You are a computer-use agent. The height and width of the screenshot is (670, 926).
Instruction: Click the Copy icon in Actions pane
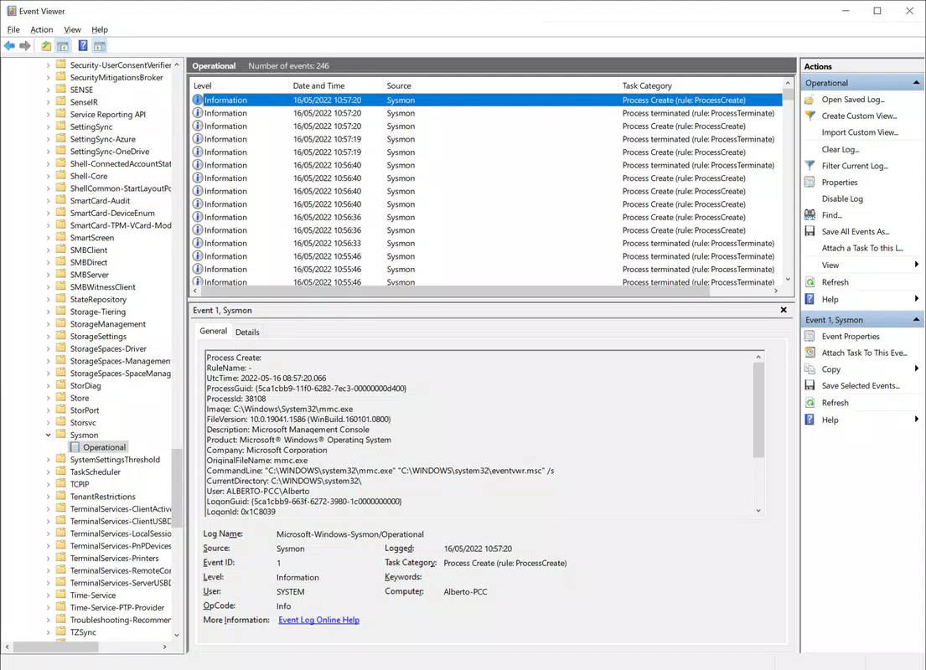click(810, 369)
